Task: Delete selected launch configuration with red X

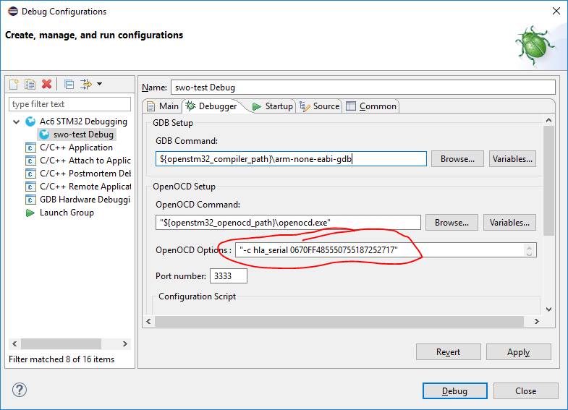Action: 47,85
